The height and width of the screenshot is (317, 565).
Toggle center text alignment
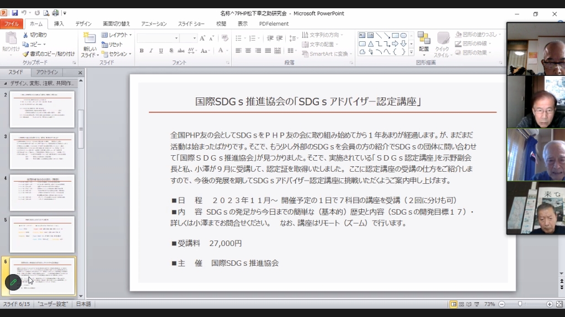tap(248, 51)
